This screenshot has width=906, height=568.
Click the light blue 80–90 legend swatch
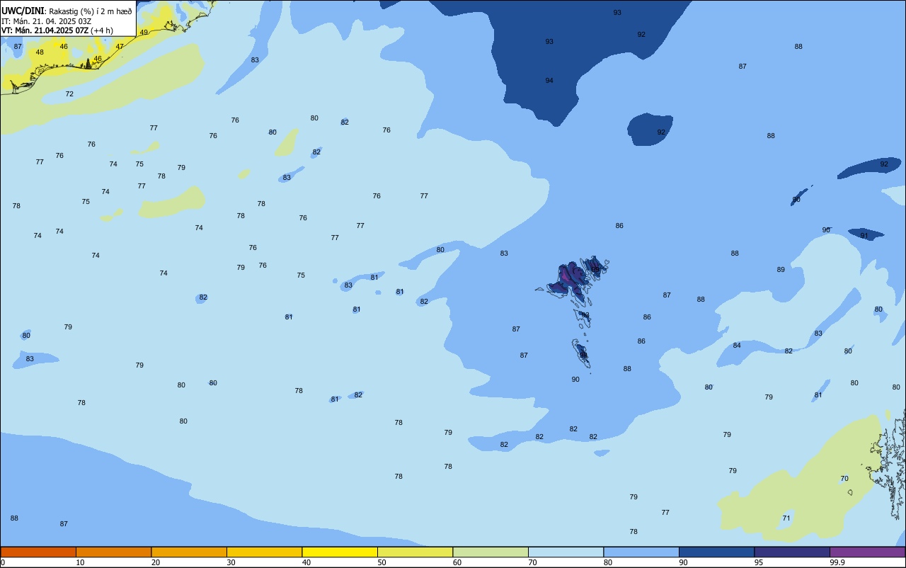[641, 552]
